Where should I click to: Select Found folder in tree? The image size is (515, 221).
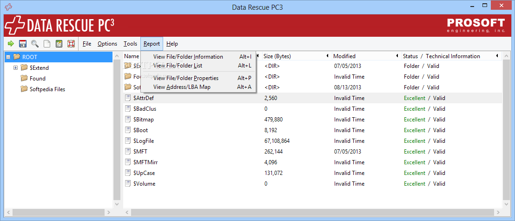coord(38,79)
